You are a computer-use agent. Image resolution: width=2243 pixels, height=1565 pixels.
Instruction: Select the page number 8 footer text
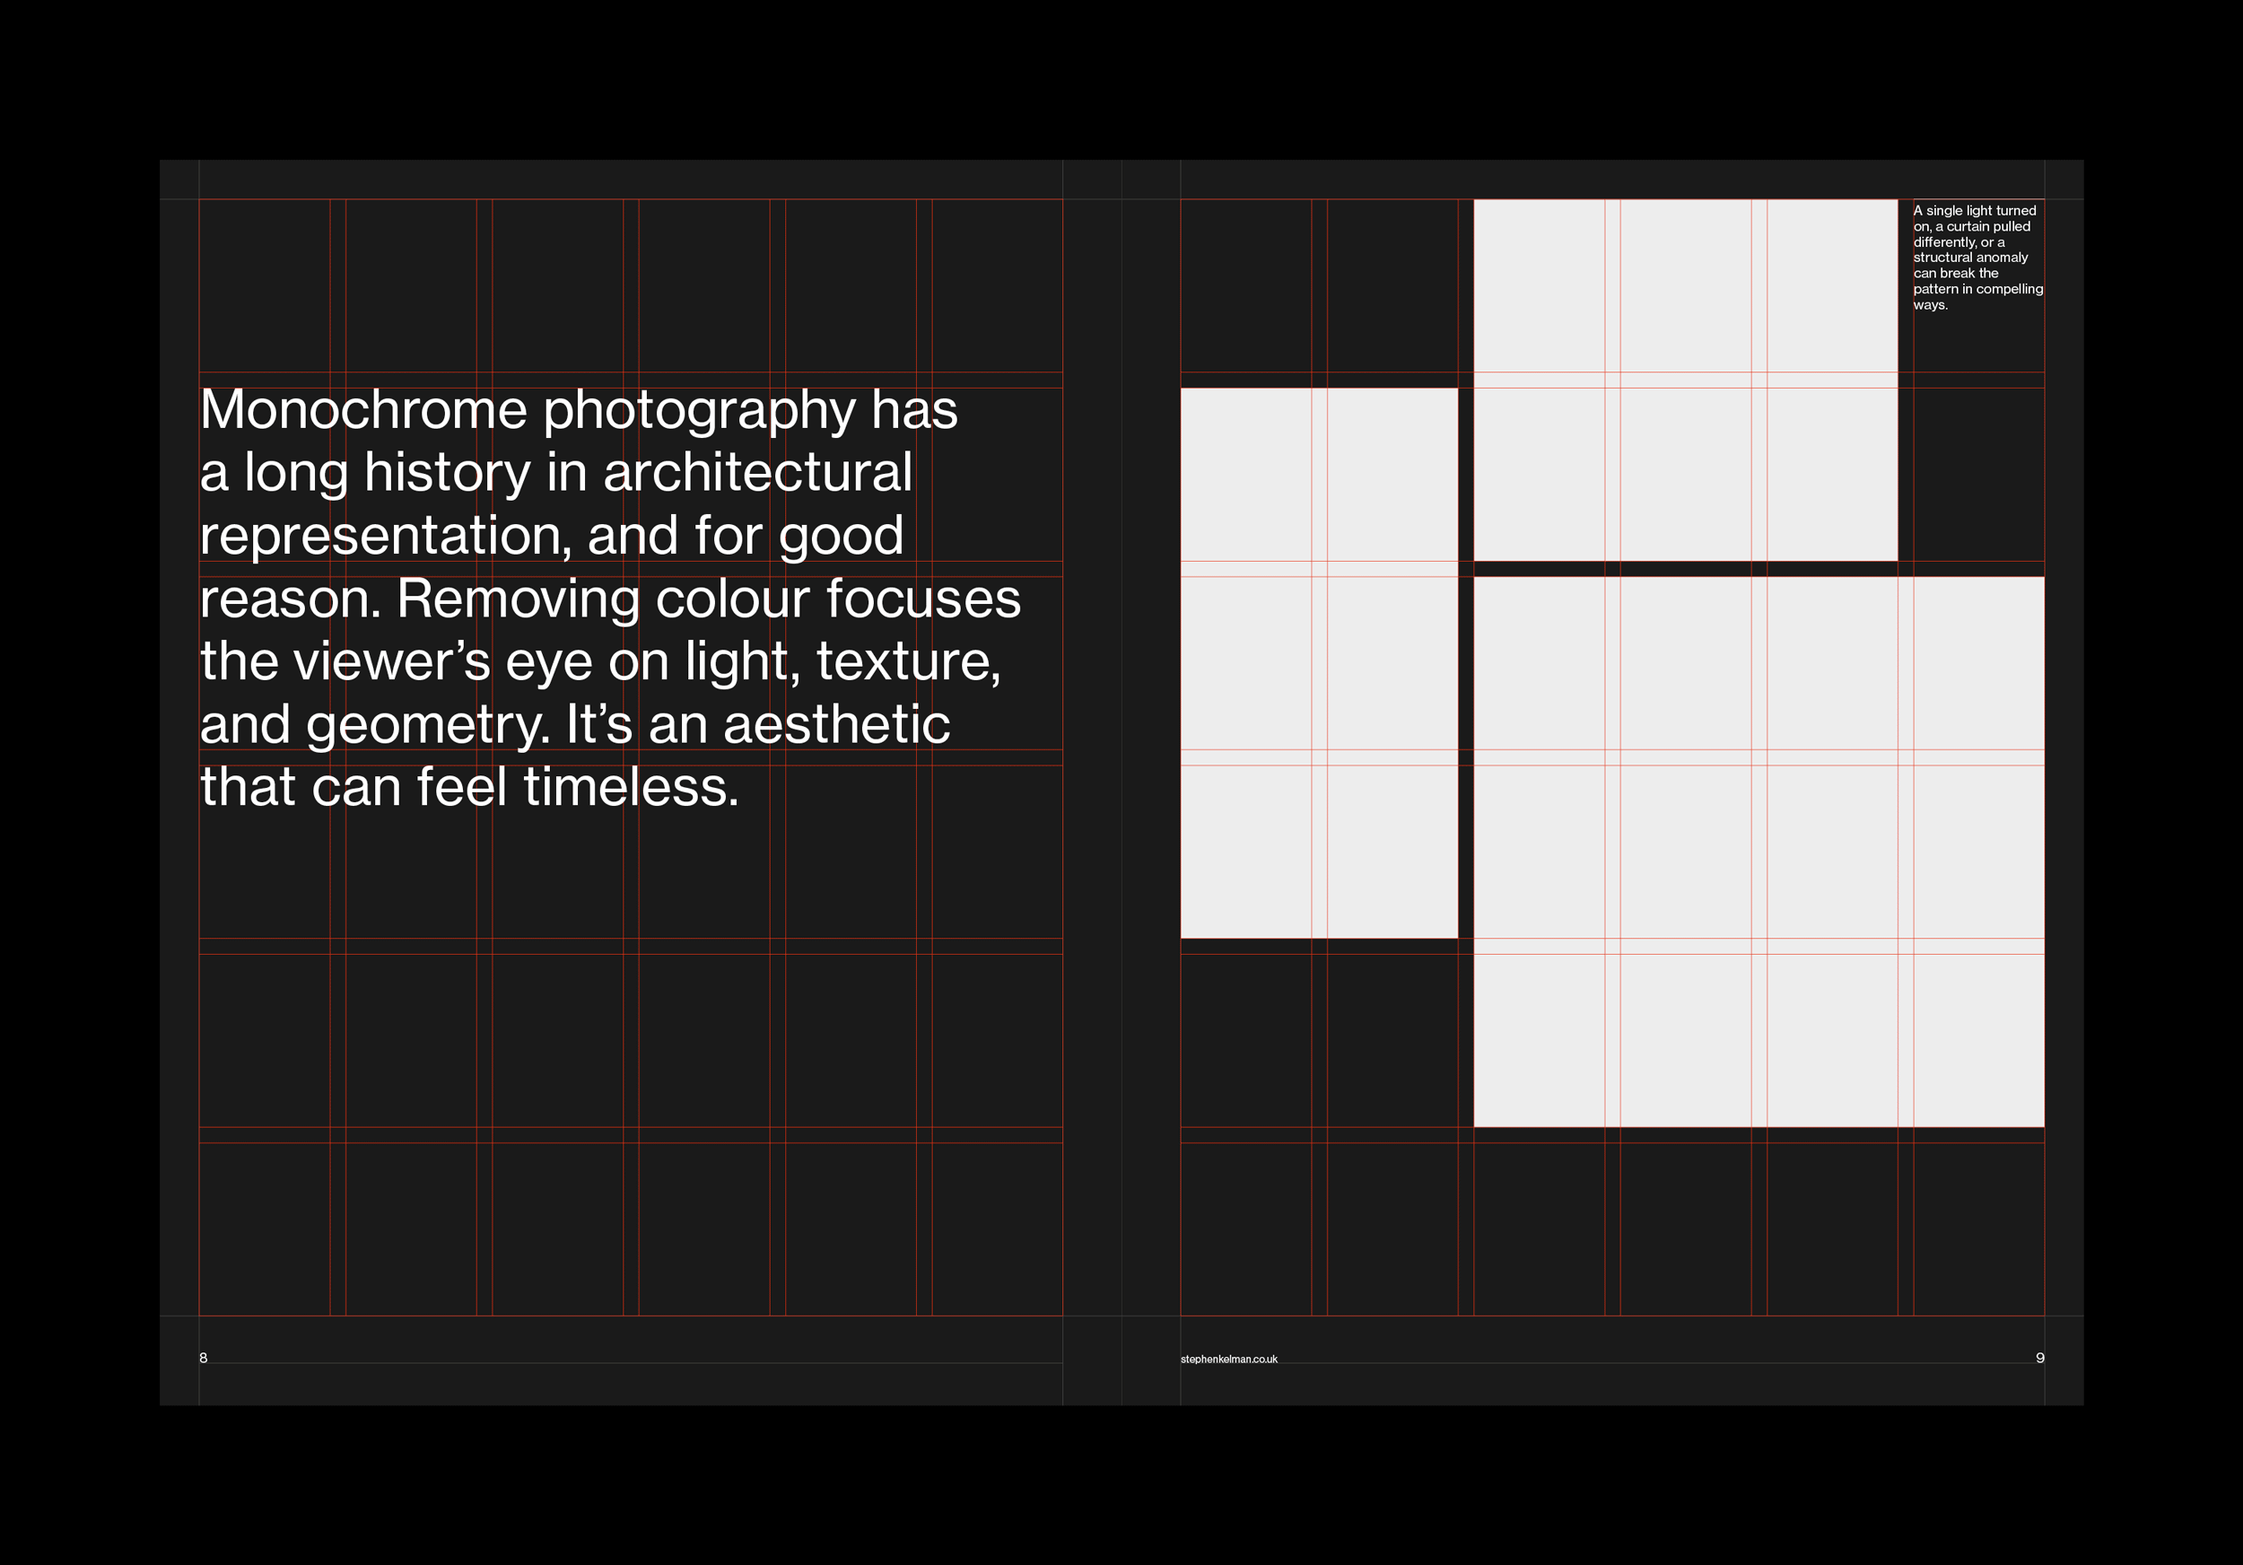203,1358
